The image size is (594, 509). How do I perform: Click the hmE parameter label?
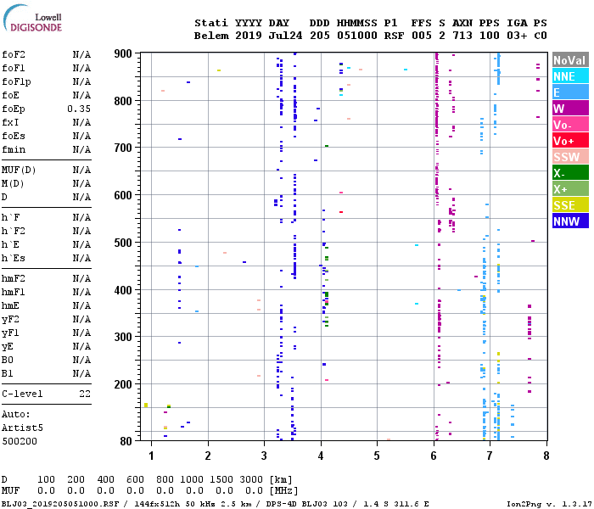tap(10, 305)
